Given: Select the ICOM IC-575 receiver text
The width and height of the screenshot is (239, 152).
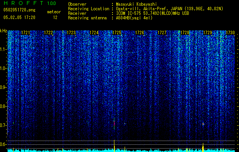Looking at the screenshot, I should pyautogui.click(x=152, y=13).
